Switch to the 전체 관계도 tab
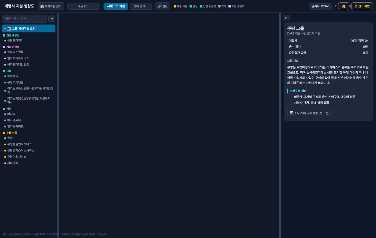Viewport: 376px width, 238px height. 141,6
